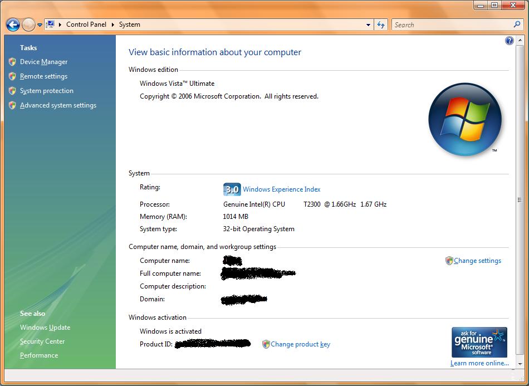Click the shield icon beside Change settings
Viewport: 529px width, 386px height.
click(x=449, y=261)
